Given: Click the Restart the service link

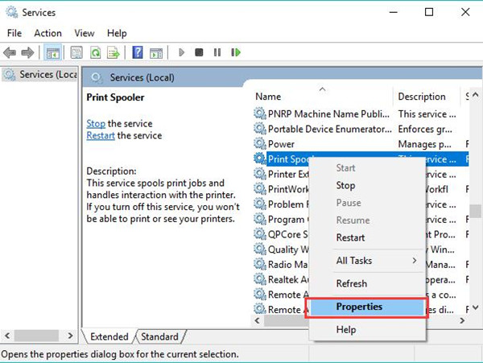Looking at the screenshot, I should coord(101,135).
